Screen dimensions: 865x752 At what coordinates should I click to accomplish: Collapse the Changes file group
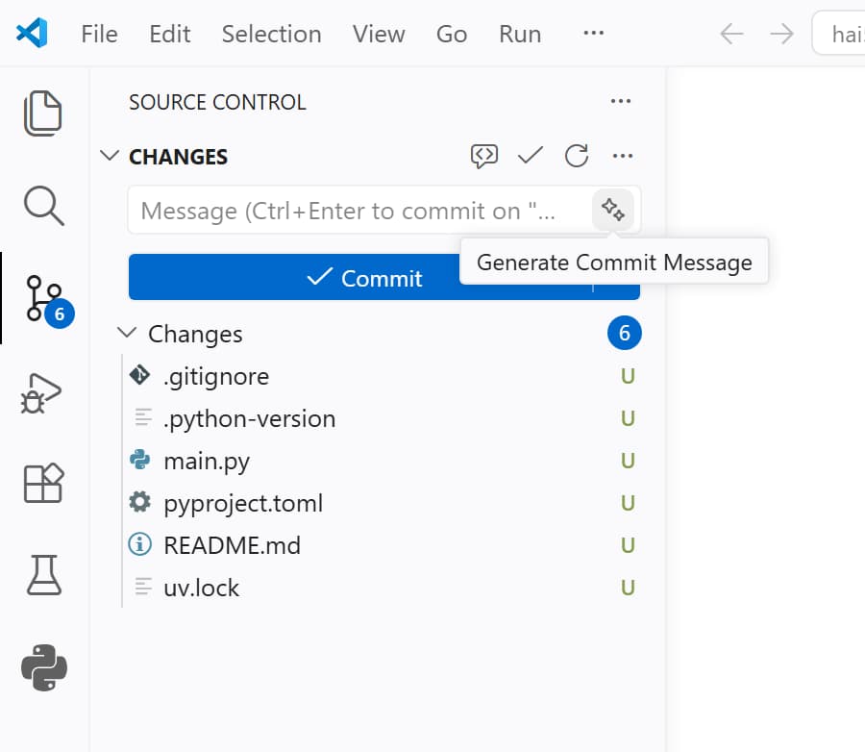[127, 334]
